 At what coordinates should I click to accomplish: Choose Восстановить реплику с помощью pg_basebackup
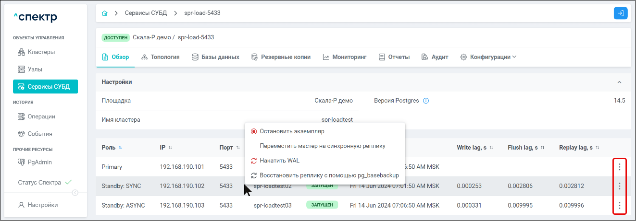(329, 175)
